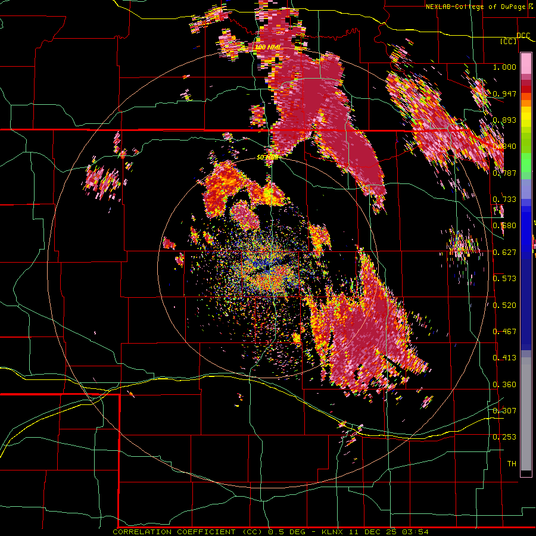Click the [CC] unit label

coord(509,41)
